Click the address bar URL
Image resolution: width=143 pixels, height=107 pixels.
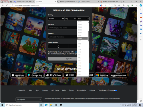[x=27, y=5]
